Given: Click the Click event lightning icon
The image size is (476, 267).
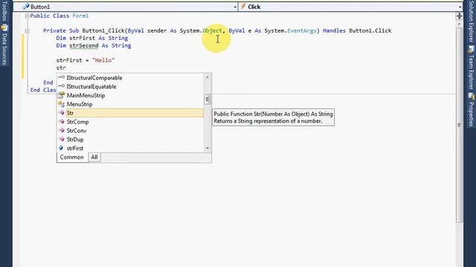Looking at the screenshot, I should [x=243, y=6].
